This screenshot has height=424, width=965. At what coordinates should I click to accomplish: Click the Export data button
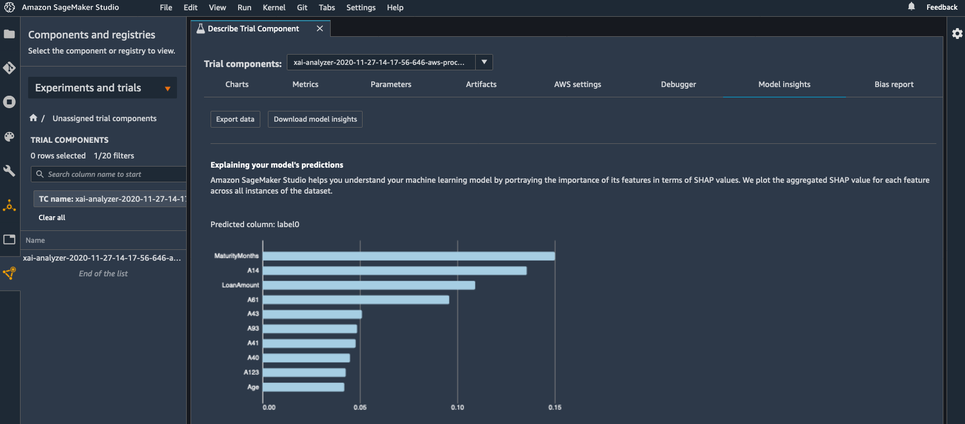[235, 119]
